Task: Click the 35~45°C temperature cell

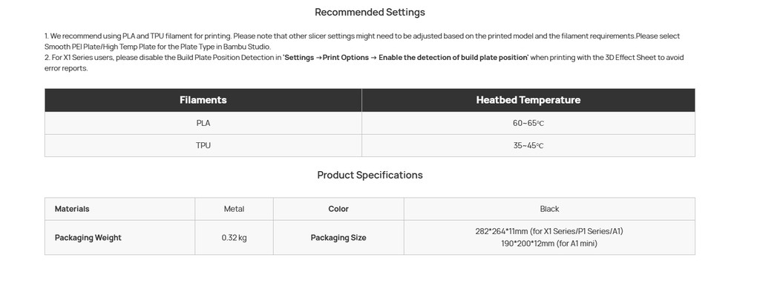Action: coord(528,145)
